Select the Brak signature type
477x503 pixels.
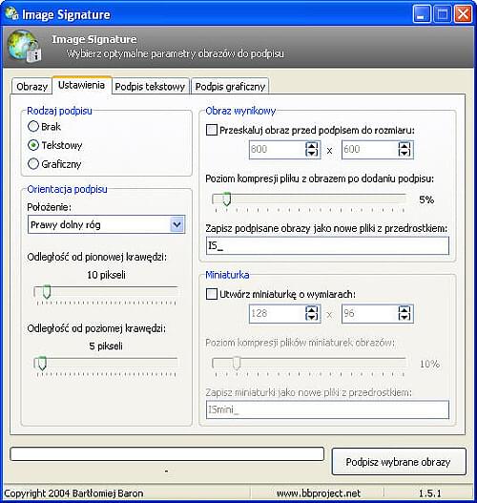click(33, 126)
